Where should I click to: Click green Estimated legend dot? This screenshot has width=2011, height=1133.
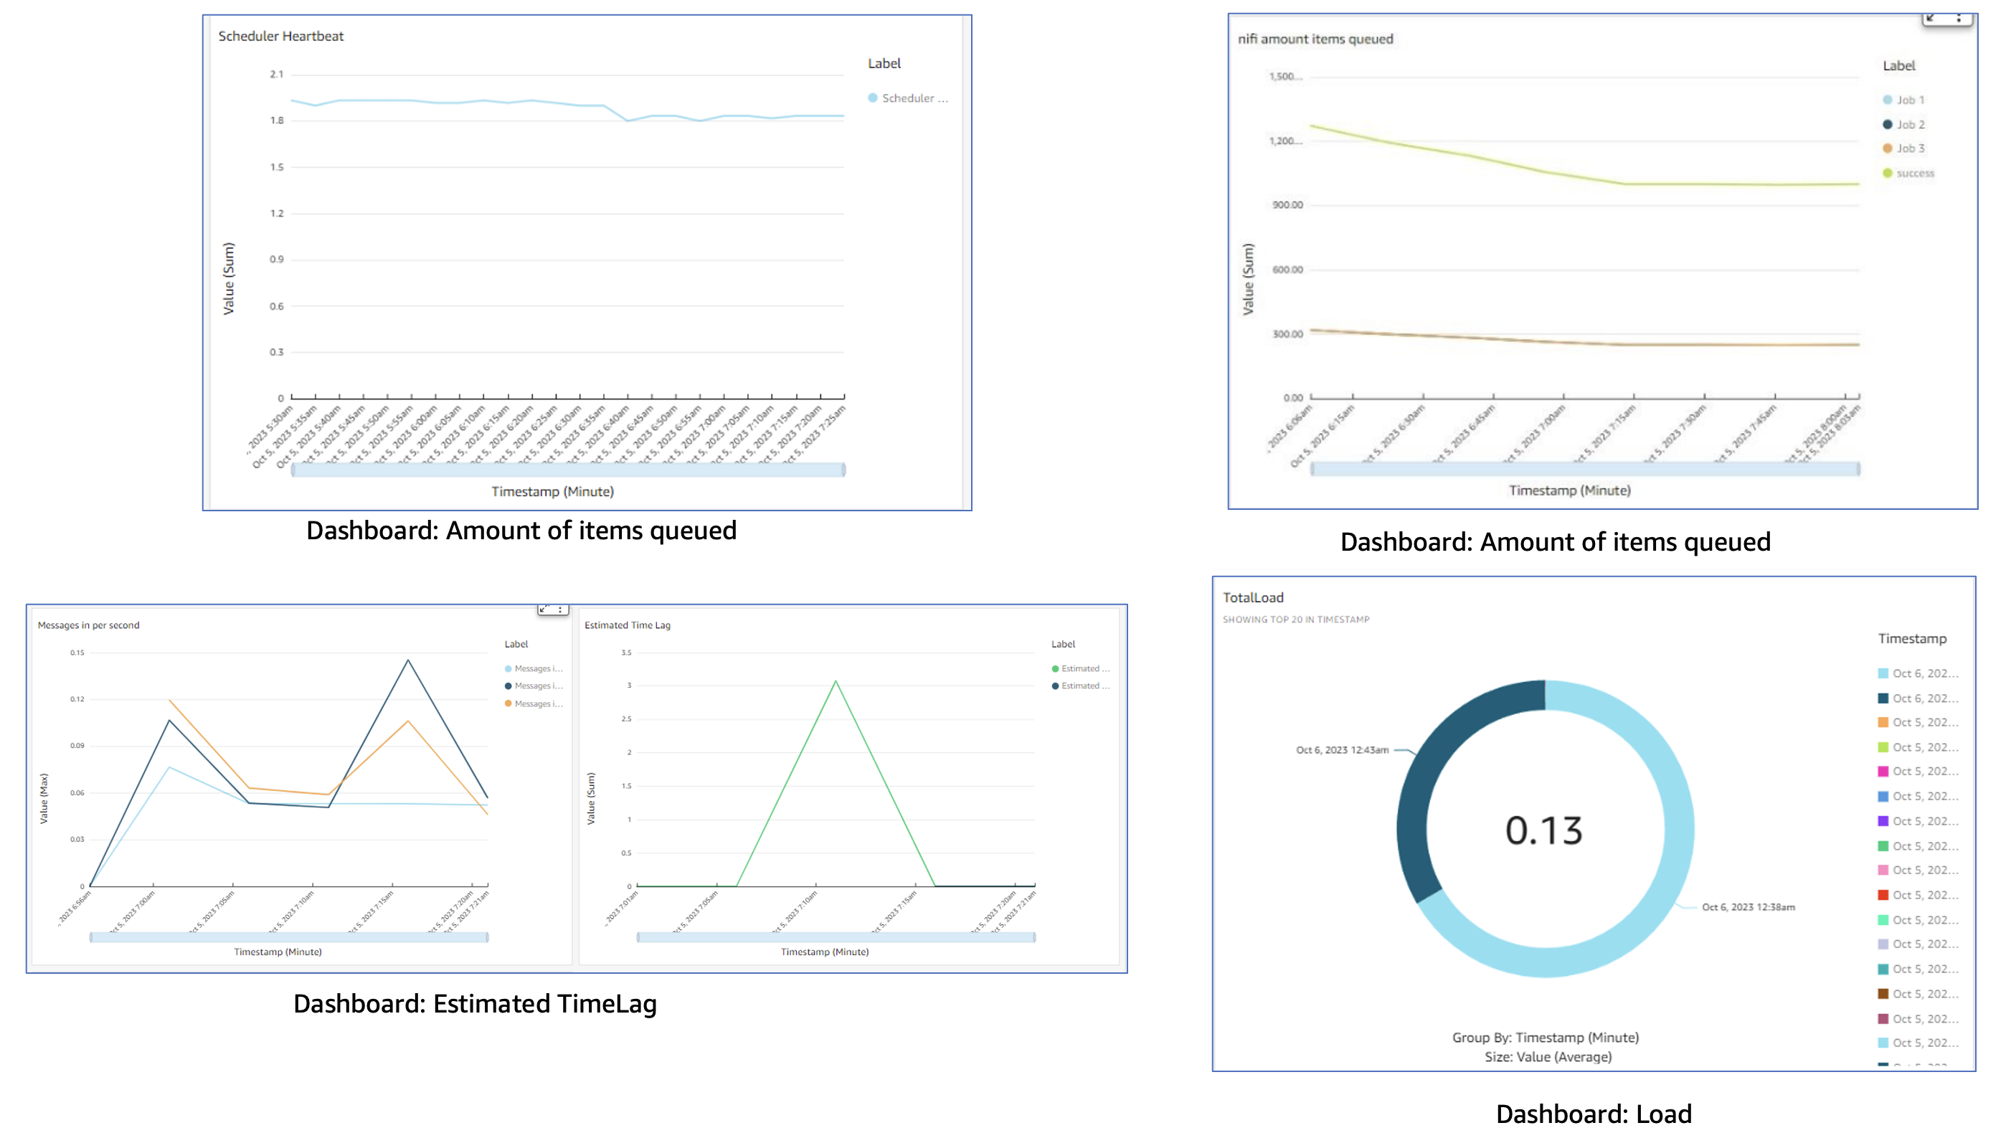click(x=1056, y=669)
